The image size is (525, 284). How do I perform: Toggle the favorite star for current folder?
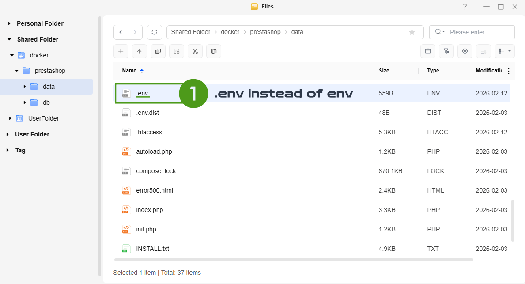point(412,32)
